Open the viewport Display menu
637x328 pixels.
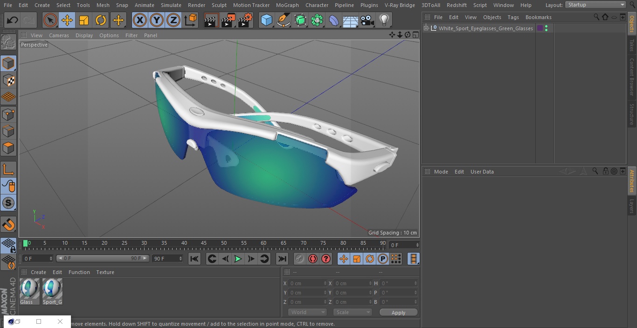click(84, 35)
